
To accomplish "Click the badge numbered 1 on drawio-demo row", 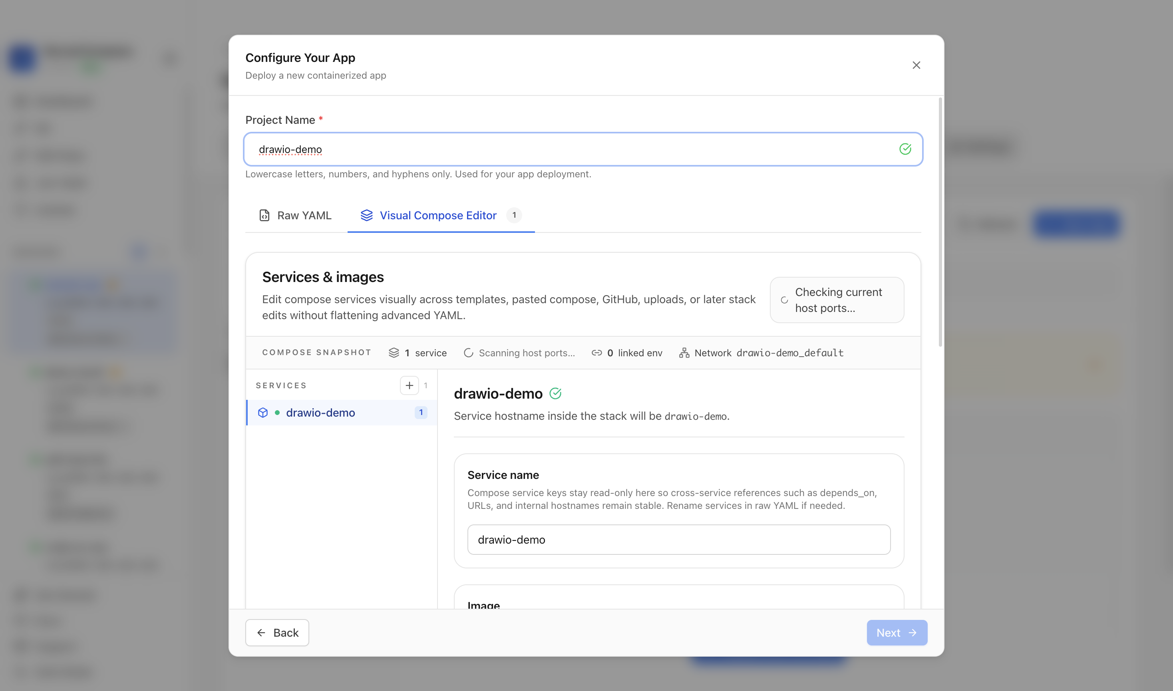I will [420, 413].
